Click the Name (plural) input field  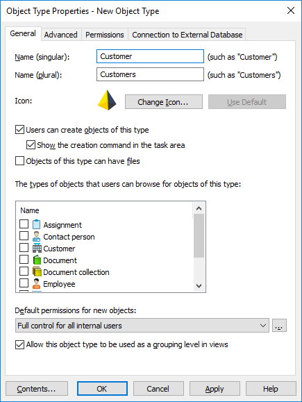150,74
